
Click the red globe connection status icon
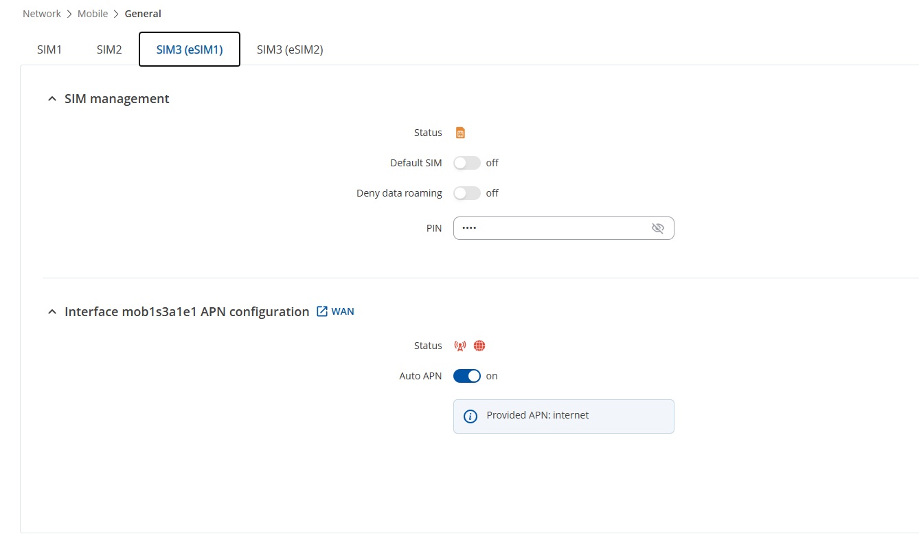(479, 346)
